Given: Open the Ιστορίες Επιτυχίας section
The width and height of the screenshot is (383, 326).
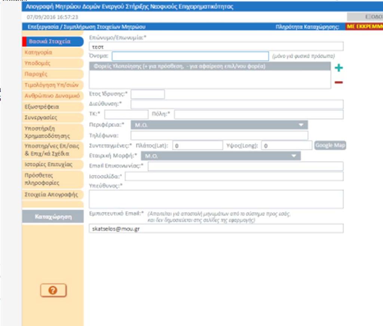Looking at the screenshot, I should tap(53, 165).
